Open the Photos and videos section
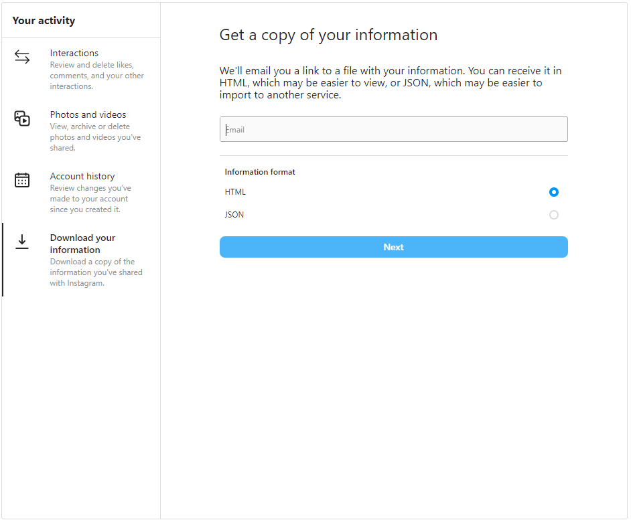631x520 pixels. click(x=88, y=114)
